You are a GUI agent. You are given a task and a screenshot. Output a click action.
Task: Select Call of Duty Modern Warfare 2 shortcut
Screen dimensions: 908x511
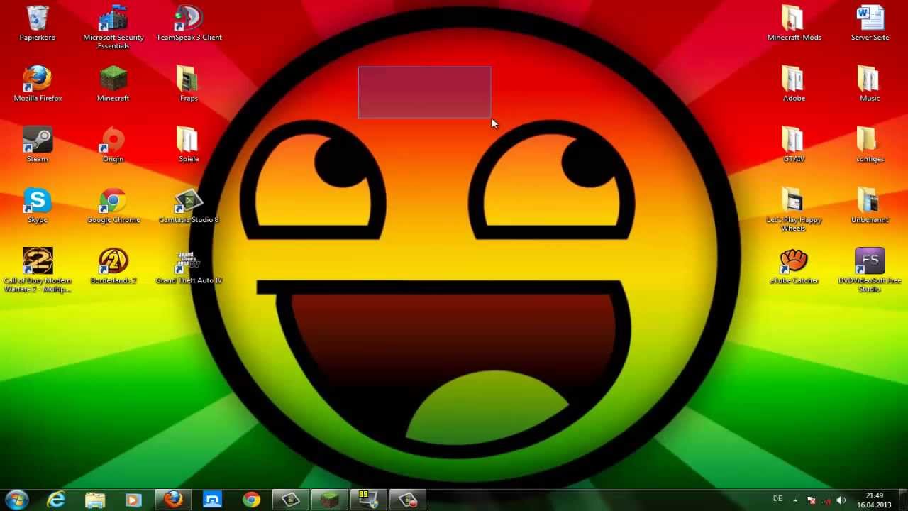pyautogui.click(x=38, y=270)
